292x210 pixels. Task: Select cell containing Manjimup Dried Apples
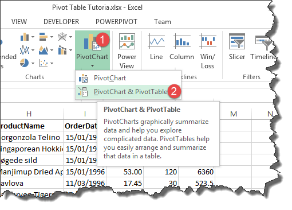(32, 172)
